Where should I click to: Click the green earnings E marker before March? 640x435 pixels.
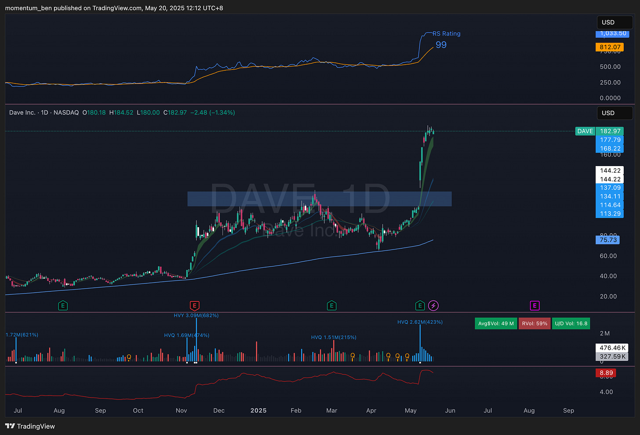(x=331, y=305)
